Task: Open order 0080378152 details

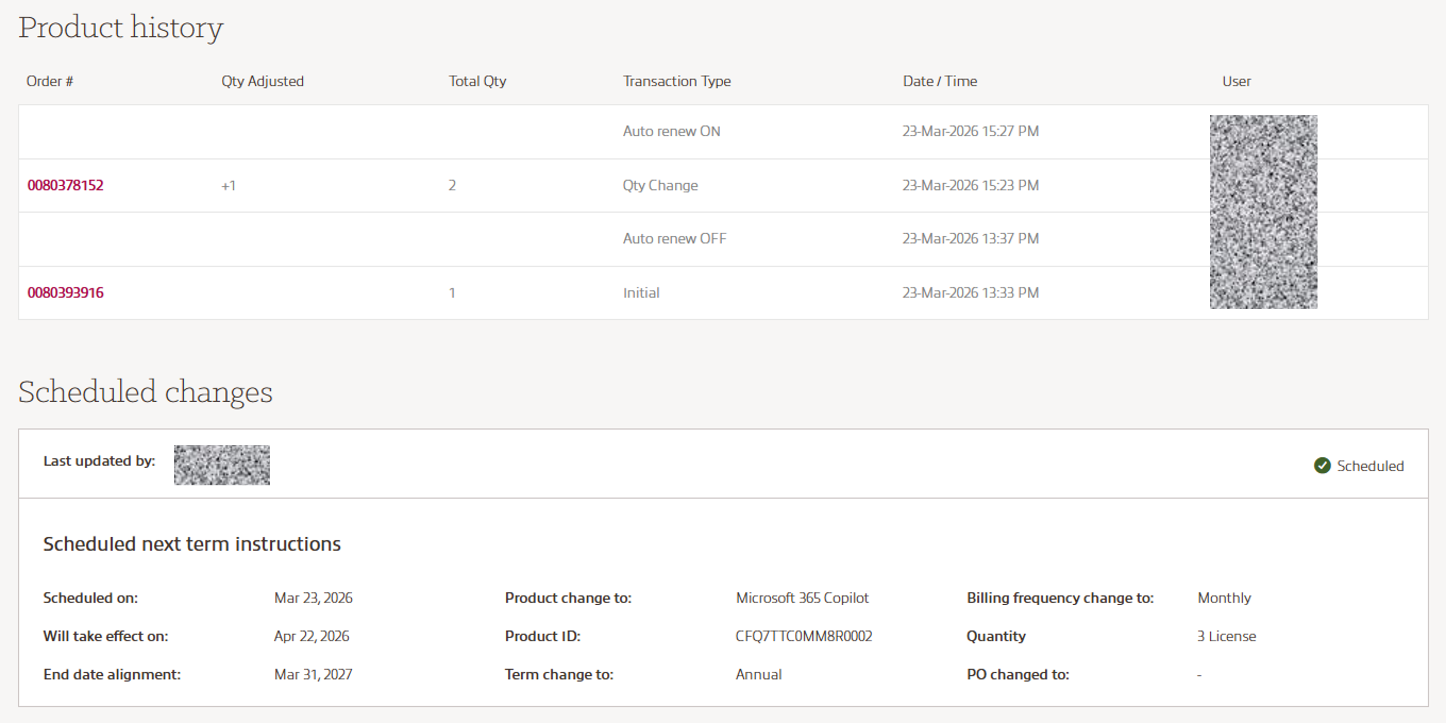Action: point(66,185)
